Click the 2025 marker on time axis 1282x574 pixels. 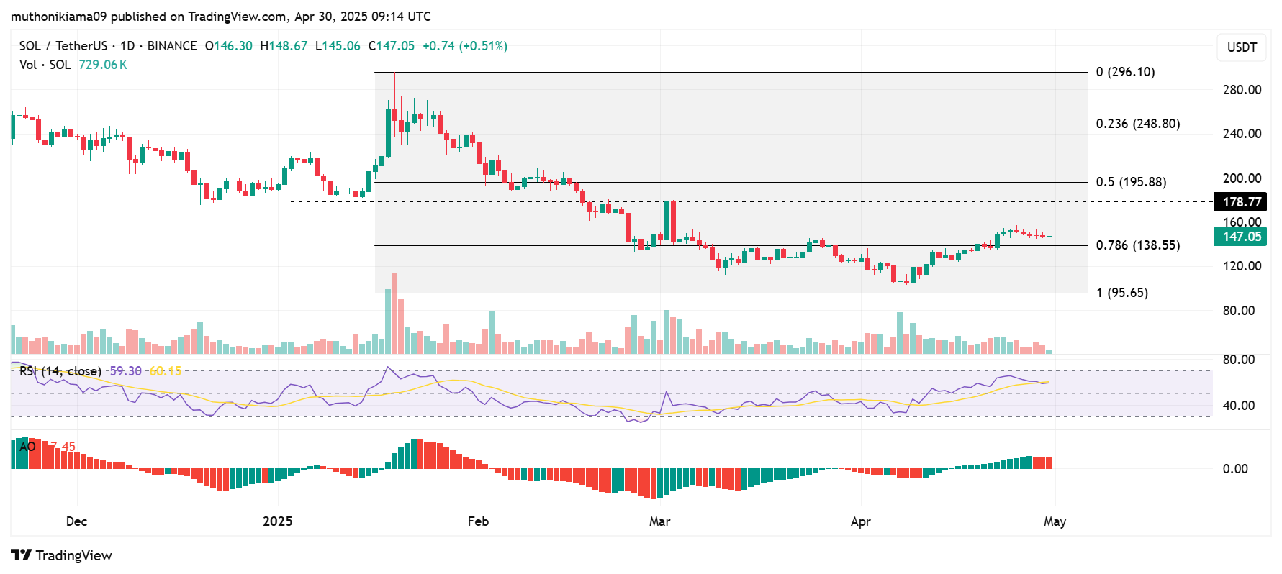pyautogui.click(x=278, y=521)
